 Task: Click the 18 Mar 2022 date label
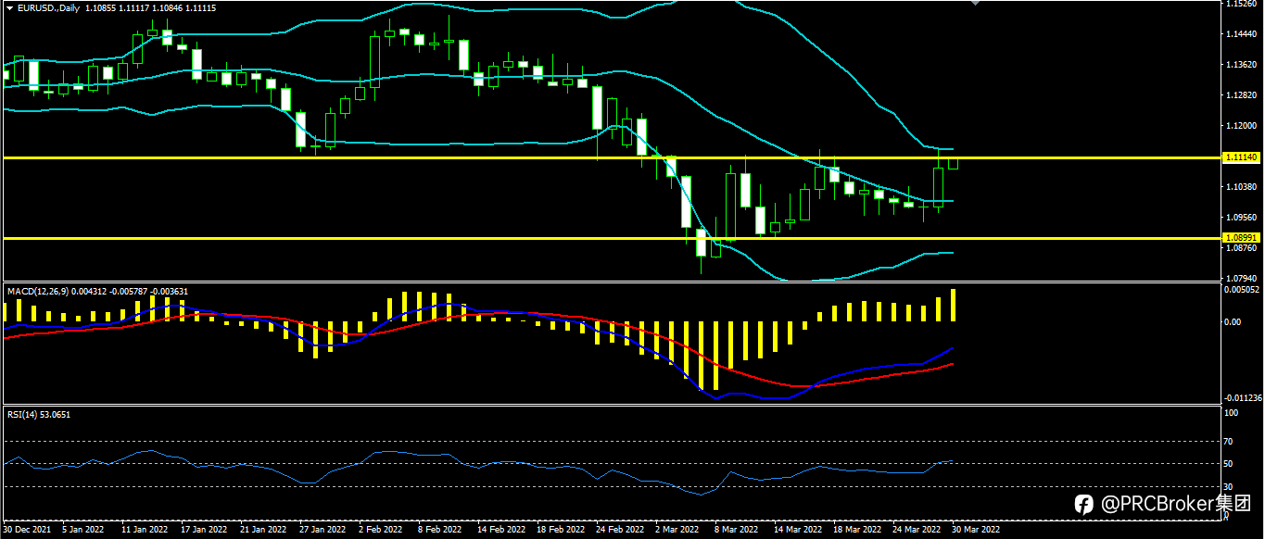856,531
